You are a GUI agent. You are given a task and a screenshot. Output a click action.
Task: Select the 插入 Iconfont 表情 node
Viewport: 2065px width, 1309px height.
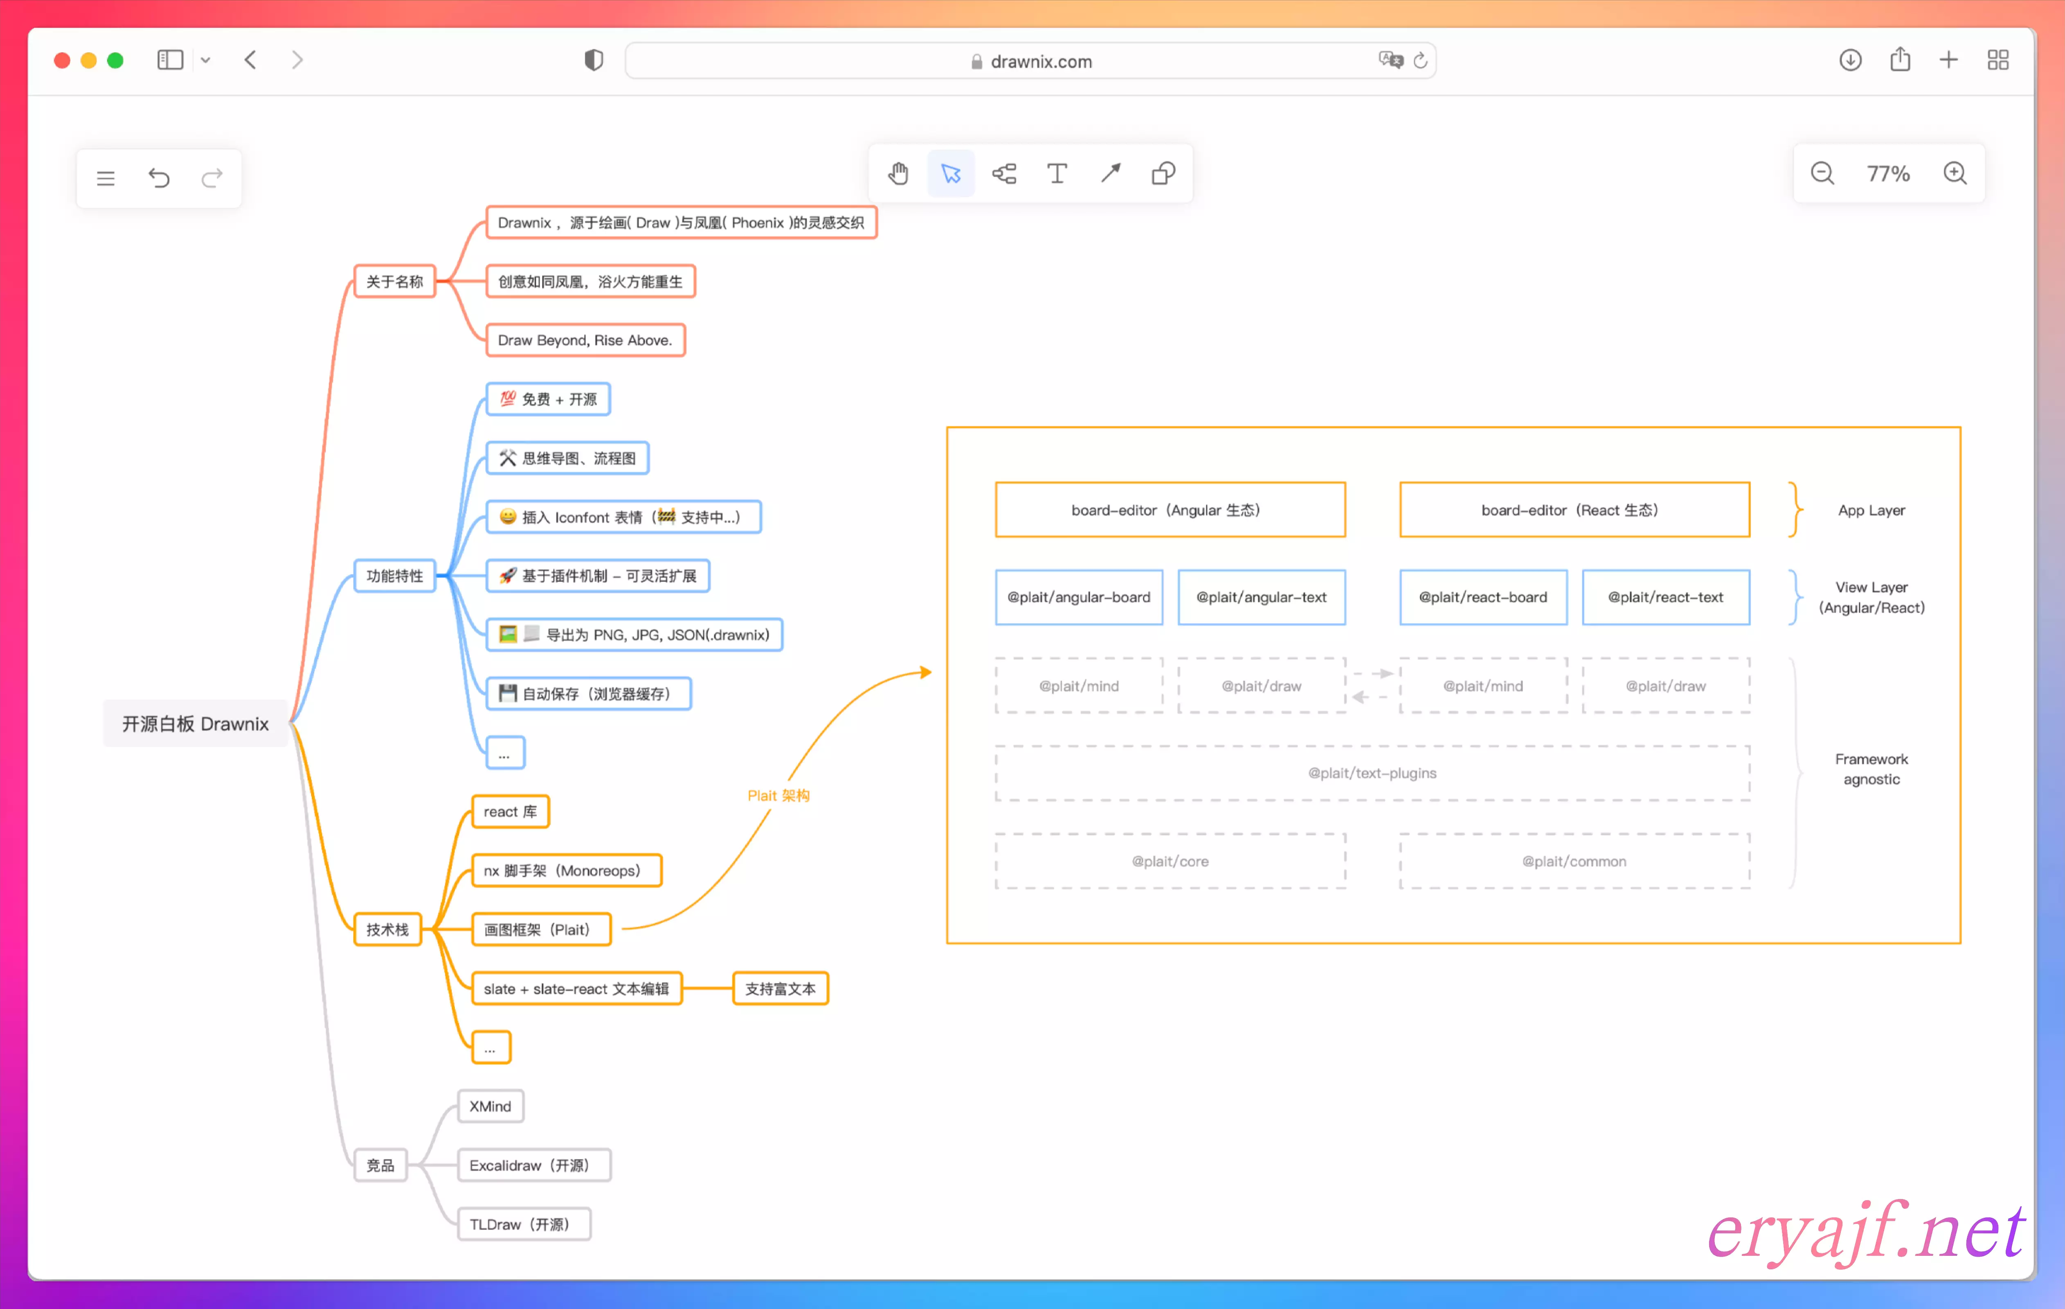point(623,517)
